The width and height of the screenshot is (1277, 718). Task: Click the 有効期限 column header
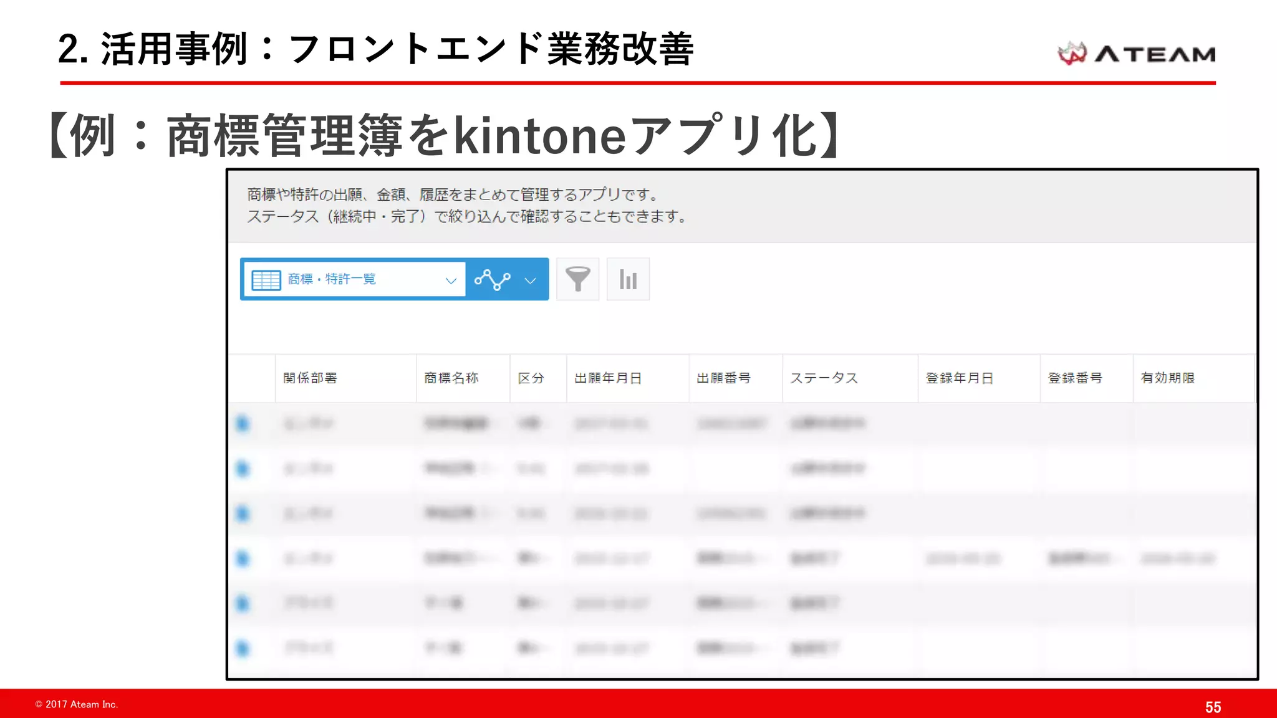click(x=1193, y=378)
